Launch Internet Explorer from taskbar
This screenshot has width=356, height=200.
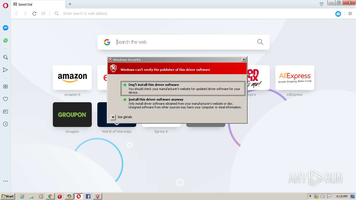click(22, 196)
